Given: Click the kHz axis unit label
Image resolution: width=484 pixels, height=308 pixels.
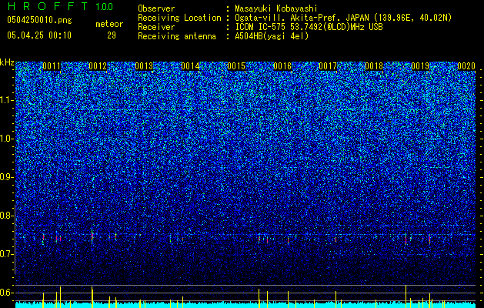Looking at the screenshot, I should tap(7, 62).
